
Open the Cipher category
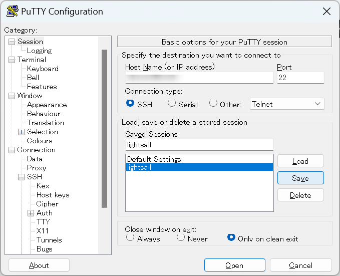pos(47,204)
